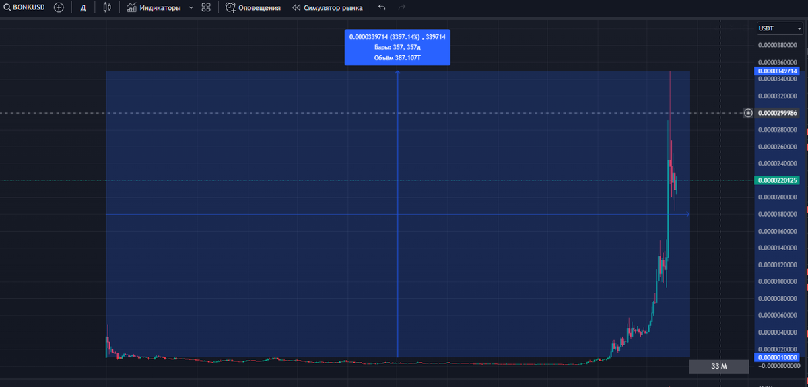This screenshot has height=387, width=808.
Task: Click the 0.0000380000 axis value
Action: pos(777,46)
